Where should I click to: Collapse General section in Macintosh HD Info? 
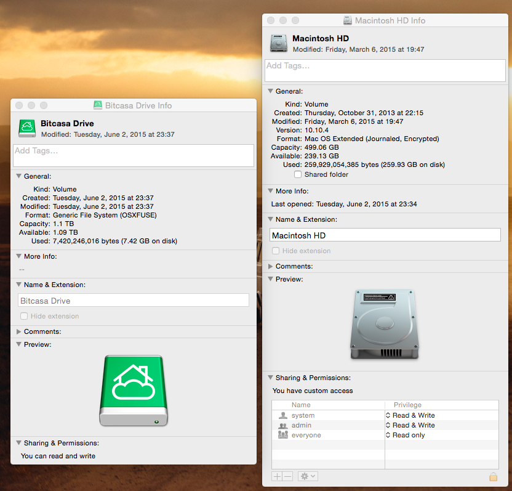[270, 91]
